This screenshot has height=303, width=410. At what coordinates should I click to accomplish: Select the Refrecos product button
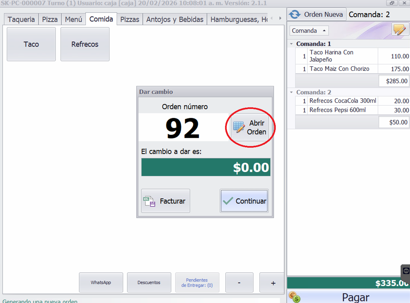pos(85,44)
